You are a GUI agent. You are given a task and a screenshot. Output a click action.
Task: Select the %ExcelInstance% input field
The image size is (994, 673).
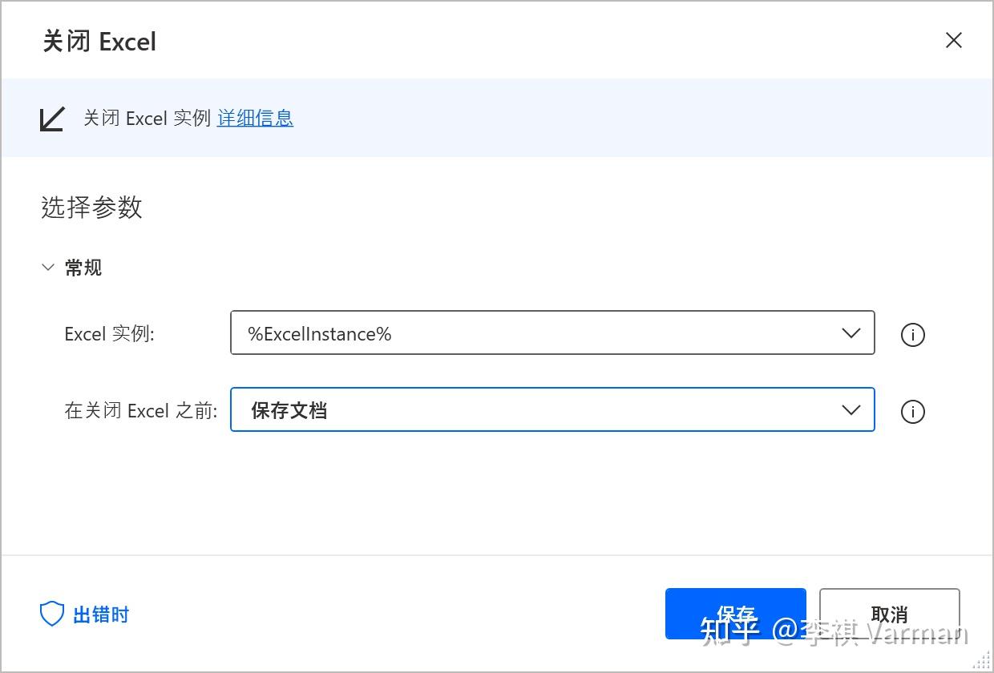(481, 332)
